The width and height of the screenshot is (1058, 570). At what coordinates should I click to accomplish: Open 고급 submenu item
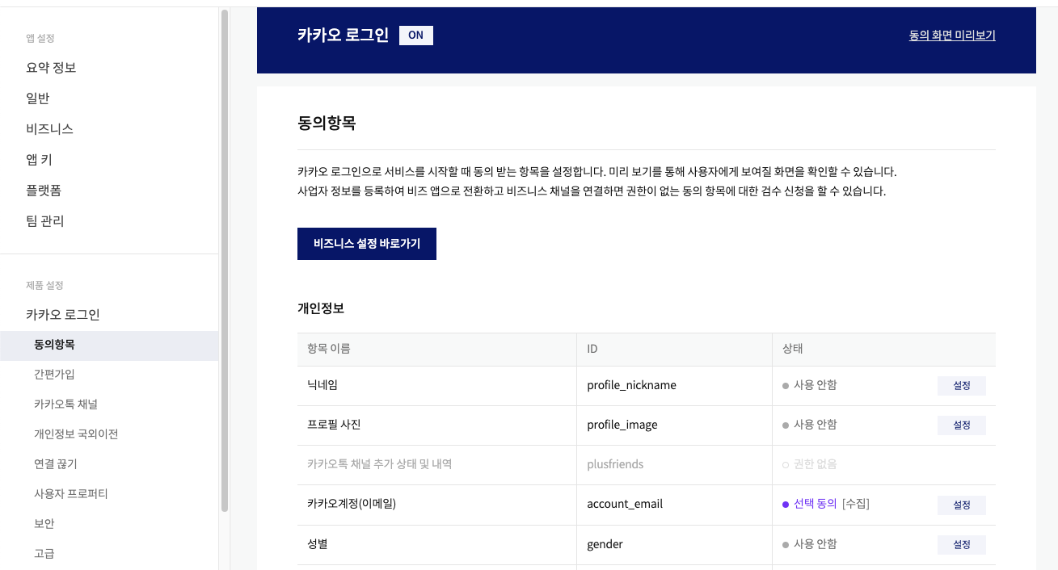click(44, 554)
